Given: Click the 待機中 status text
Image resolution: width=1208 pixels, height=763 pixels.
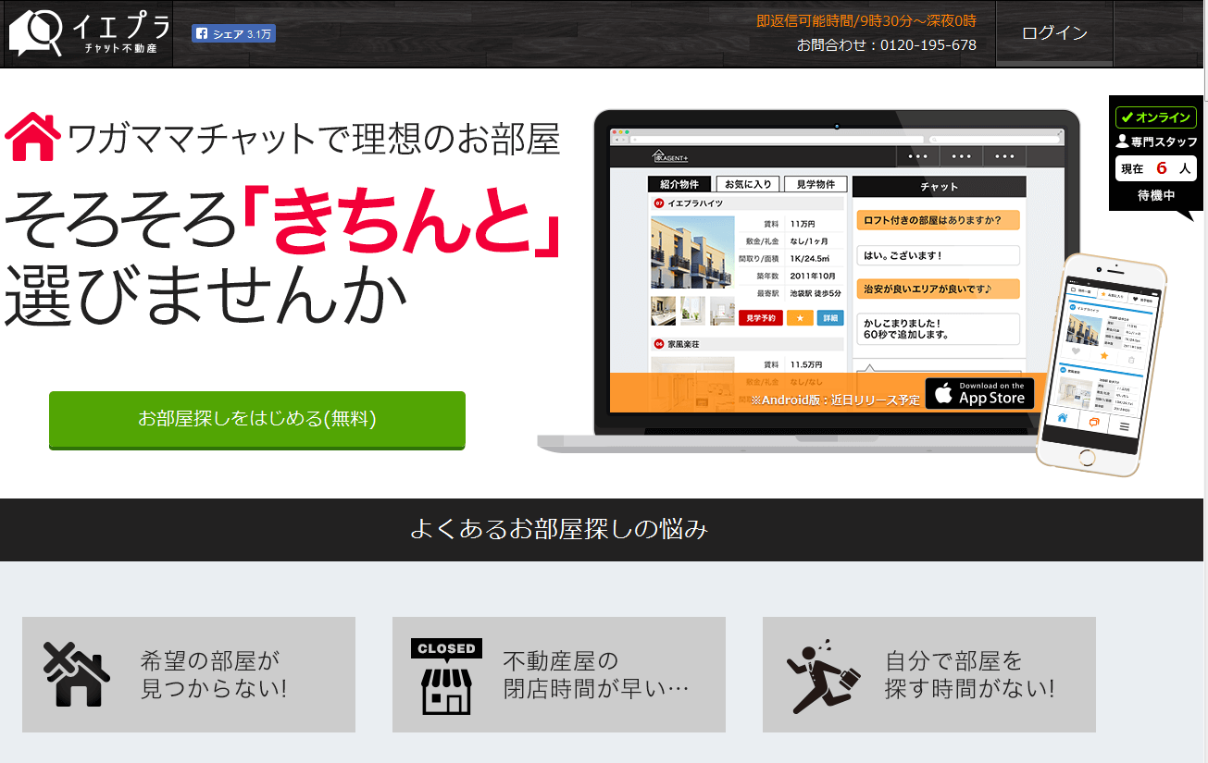Looking at the screenshot, I should (x=1155, y=196).
